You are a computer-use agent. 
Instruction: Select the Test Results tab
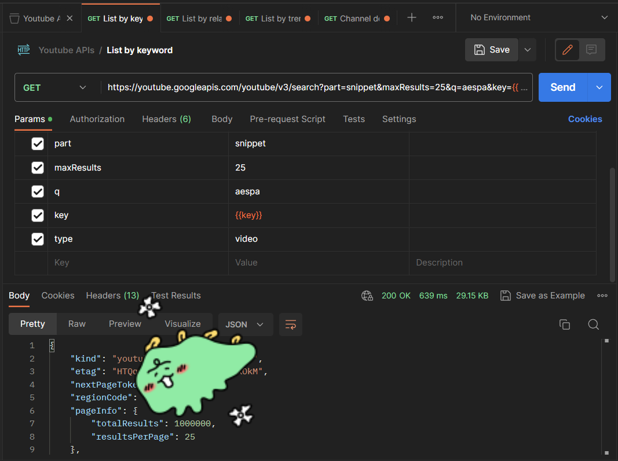coord(175,296)
